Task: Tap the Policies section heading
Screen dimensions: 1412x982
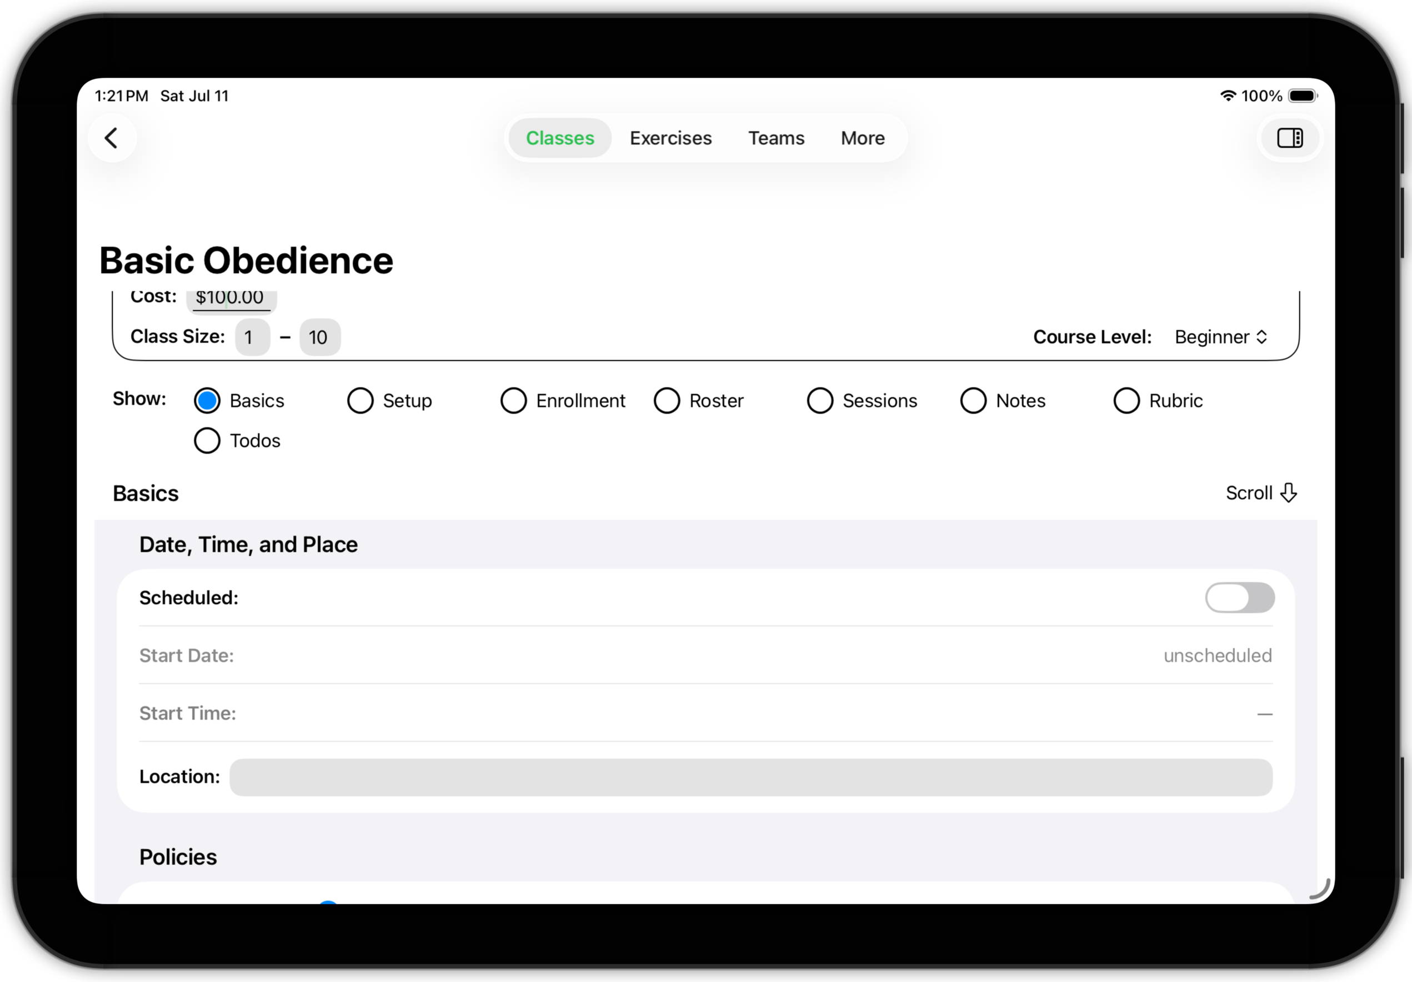Action: click(x=178, y=856)
